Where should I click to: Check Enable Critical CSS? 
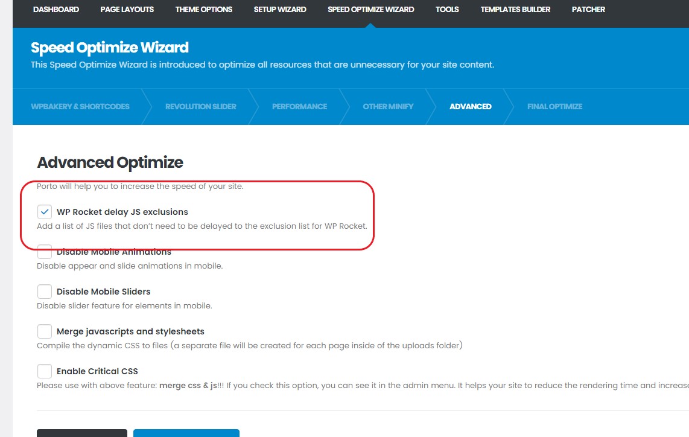coord(45,371)
